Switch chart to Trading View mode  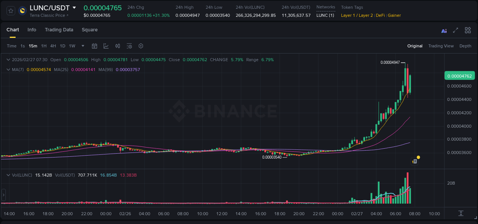441,46
